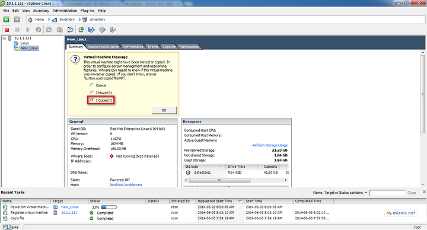The image size is (427, 230).
Task: Select the I Moved It radio option
Action: [x=92, y=92]
